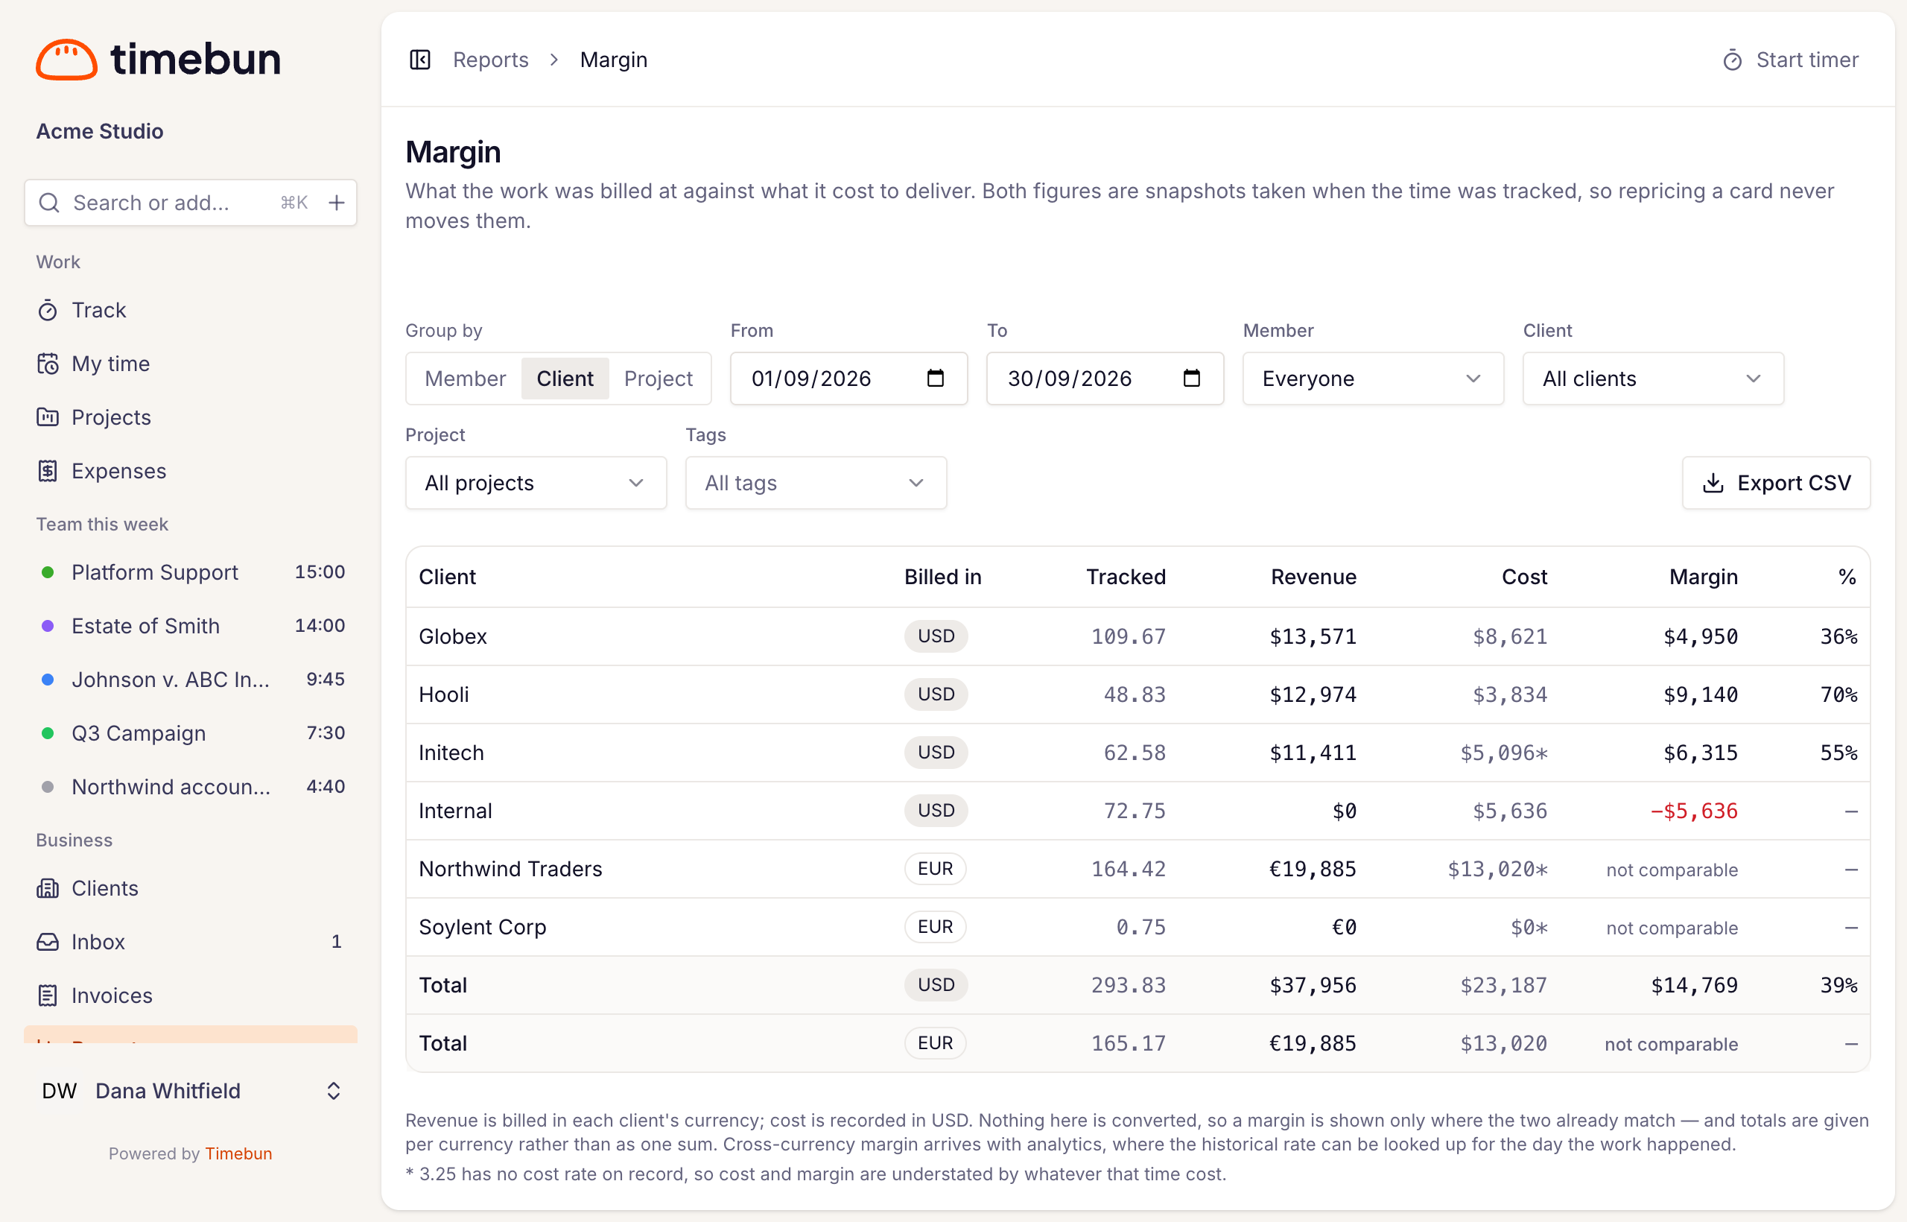Open the All clients dropdown
Viewport: 1907px width, 1222px height.
(1653, 379)
